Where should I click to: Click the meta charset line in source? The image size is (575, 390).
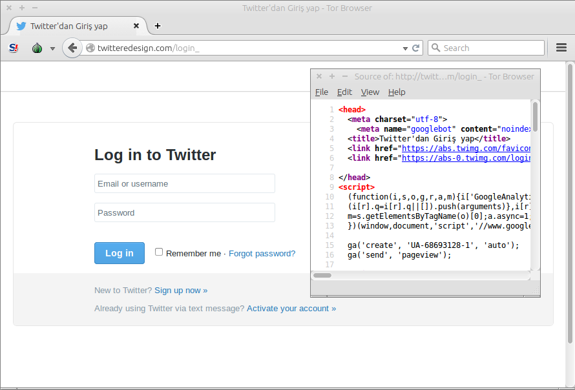[397, 119]
